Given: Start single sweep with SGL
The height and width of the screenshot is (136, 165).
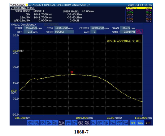Looking at the screenshot, I should (x=141, y=123).
